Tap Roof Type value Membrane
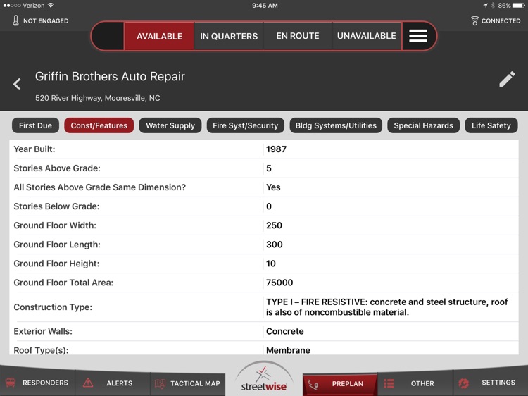The height and width of the screenshot is (396, 528). [x=288, y=350]
